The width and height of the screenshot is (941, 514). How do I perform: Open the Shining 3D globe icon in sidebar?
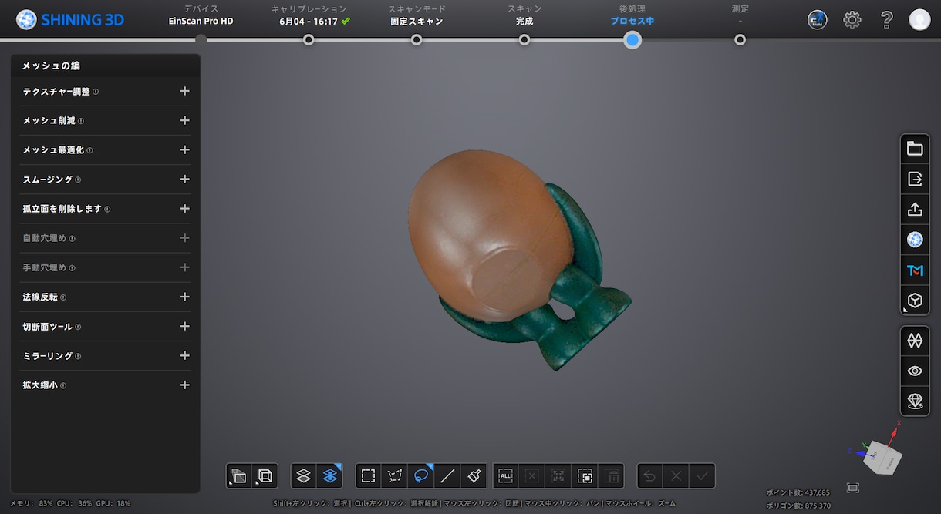[915, 240]
